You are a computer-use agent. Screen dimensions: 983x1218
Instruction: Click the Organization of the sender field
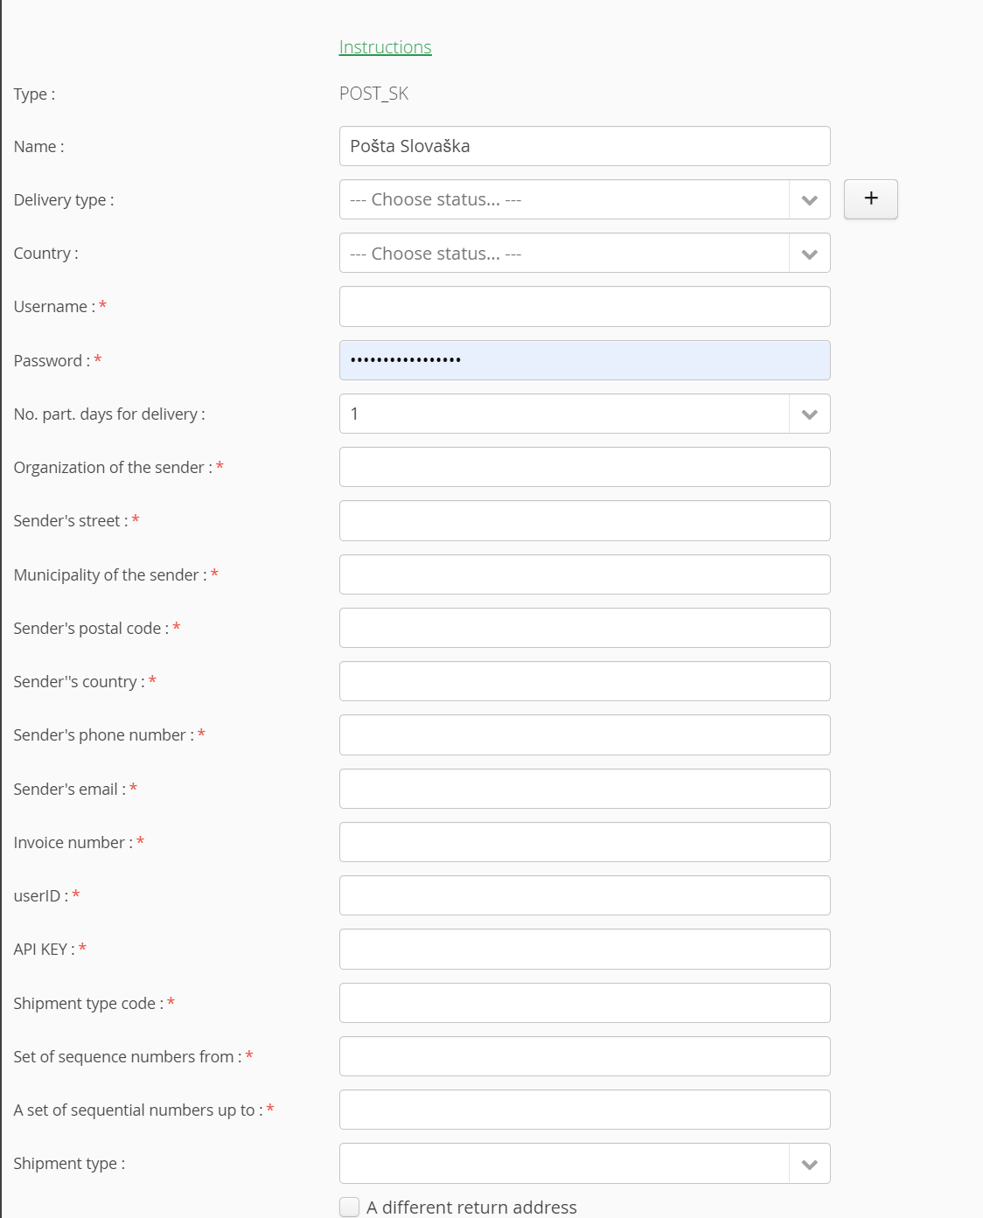click(x=584, y=467)
